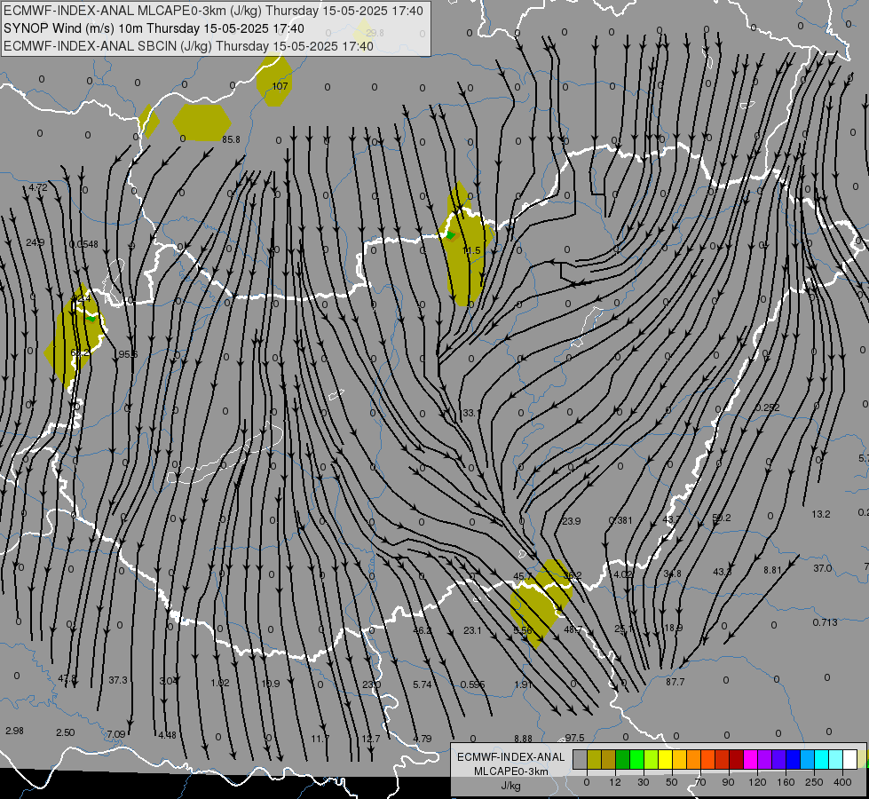Click the 8.81 value on the map
The height and width of the screenshot is (799, 869).
(772, 570)
